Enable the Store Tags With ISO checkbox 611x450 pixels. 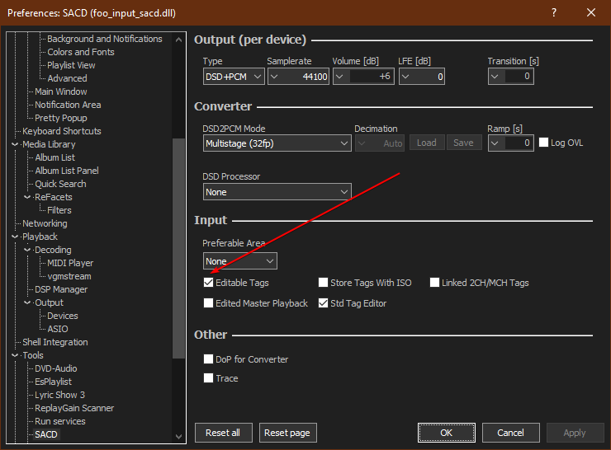point(324,283)
